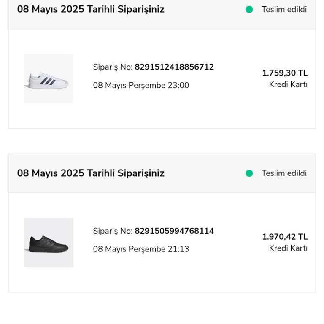
Task: Click Teslim edildi status on white sneaker order
Action: (x=284, y=9)
